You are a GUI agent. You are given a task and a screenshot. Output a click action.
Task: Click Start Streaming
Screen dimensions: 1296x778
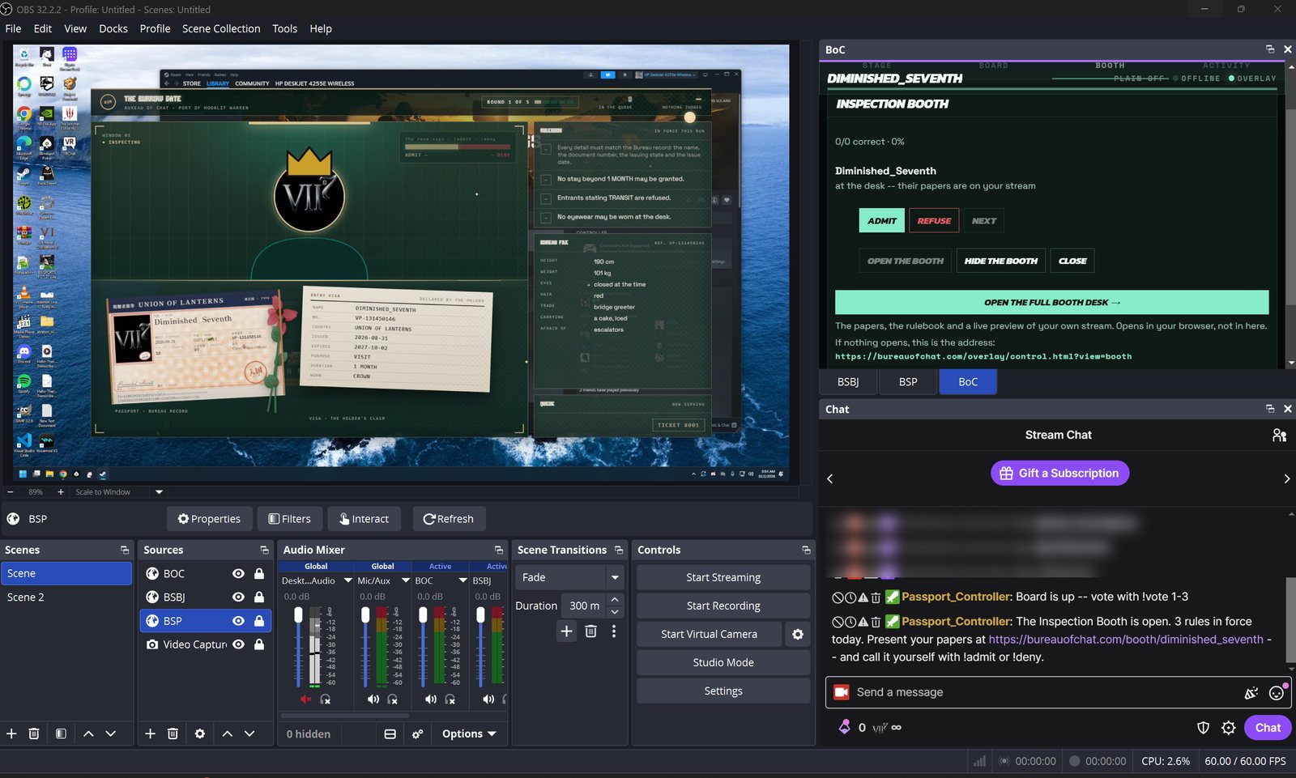click(x=723, y=577)
